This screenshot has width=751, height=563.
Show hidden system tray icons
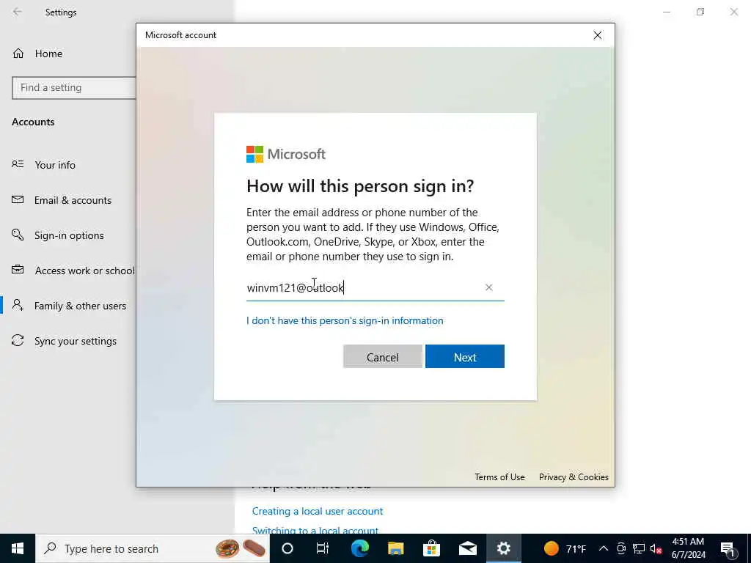(604, 548)
